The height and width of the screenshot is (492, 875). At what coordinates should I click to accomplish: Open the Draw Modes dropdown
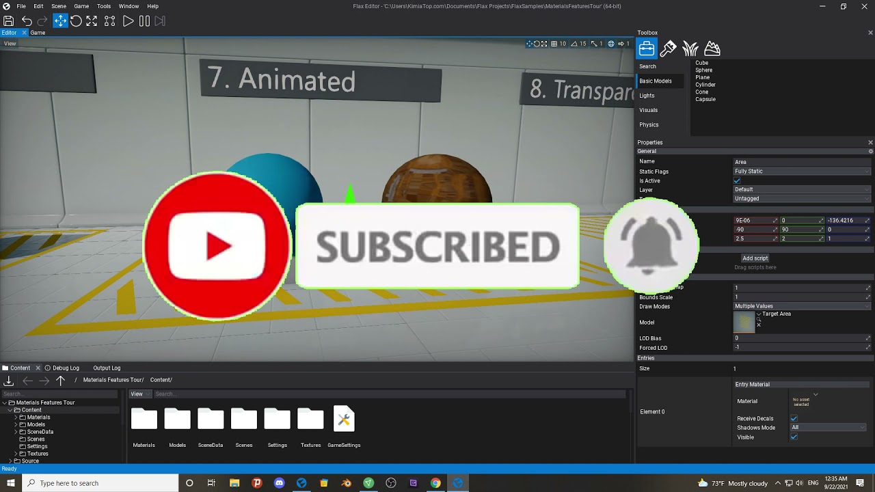(802, 306)
